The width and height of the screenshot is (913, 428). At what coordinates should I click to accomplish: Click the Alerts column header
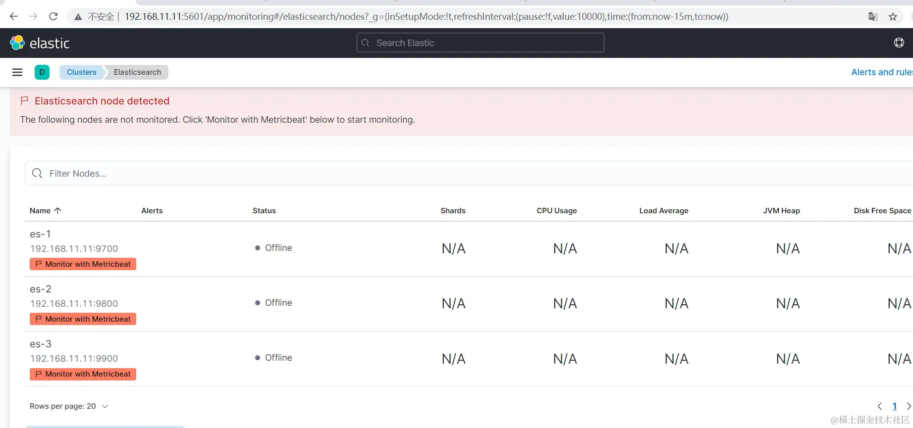152,211
